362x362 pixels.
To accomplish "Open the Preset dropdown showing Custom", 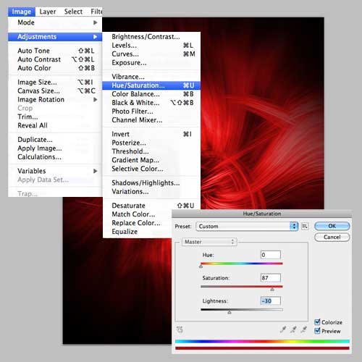I will [x=247, y=227].
